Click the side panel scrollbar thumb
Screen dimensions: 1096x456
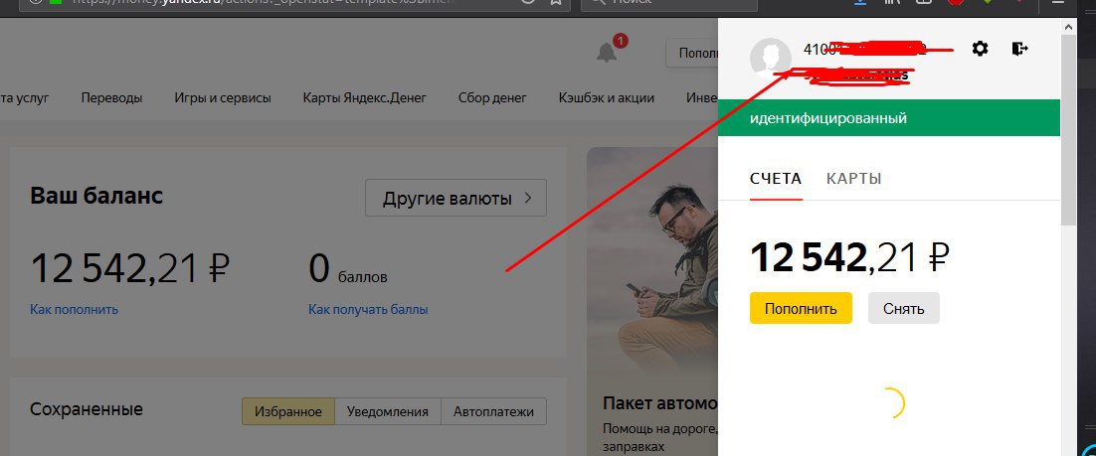(x=1068, y=129)
